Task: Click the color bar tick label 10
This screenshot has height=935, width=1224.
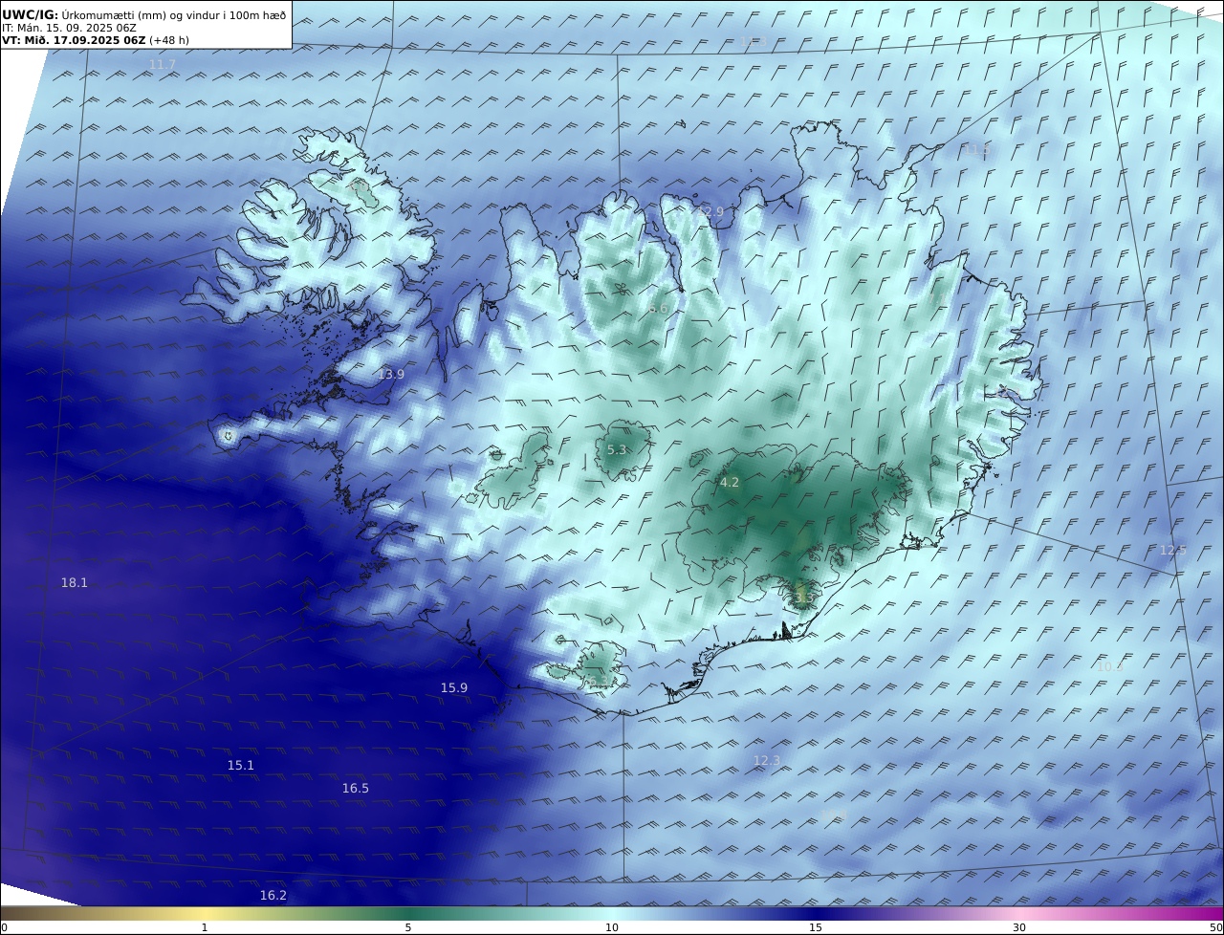Action: point(612,927)
